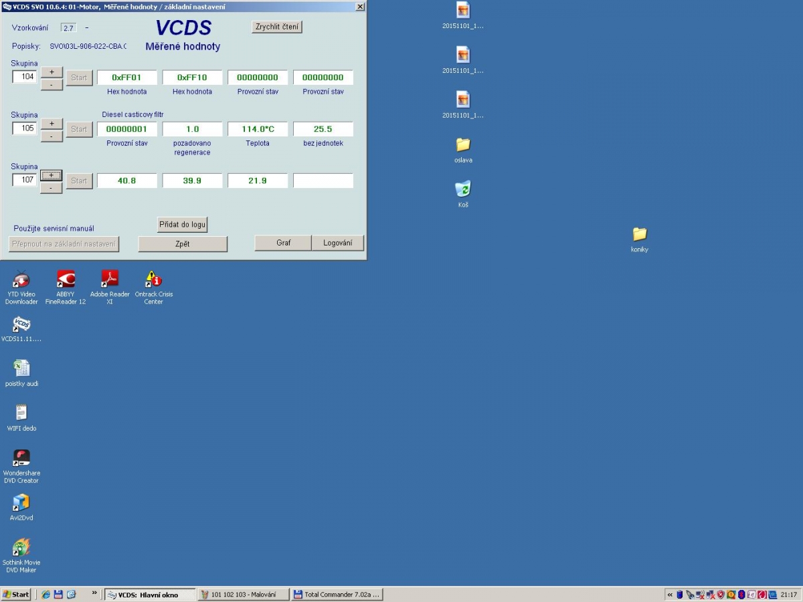The width and height of the screenshot is (803, 602).
Task: Expand hidden Quick Launch items chevron
Action: pos(94,594)
